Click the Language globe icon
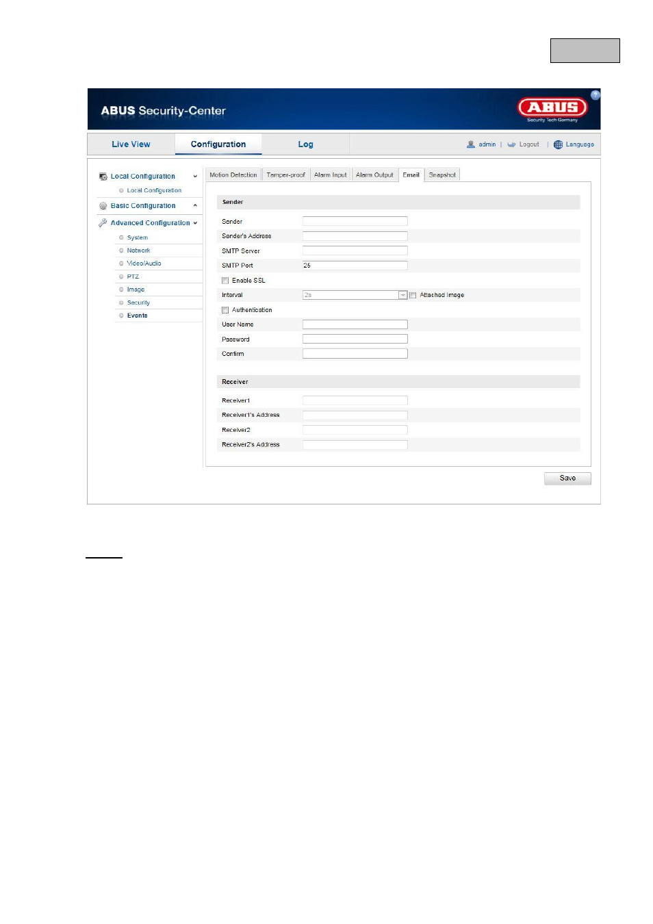This screenshot has height=924, width=653. coord(558,144)
